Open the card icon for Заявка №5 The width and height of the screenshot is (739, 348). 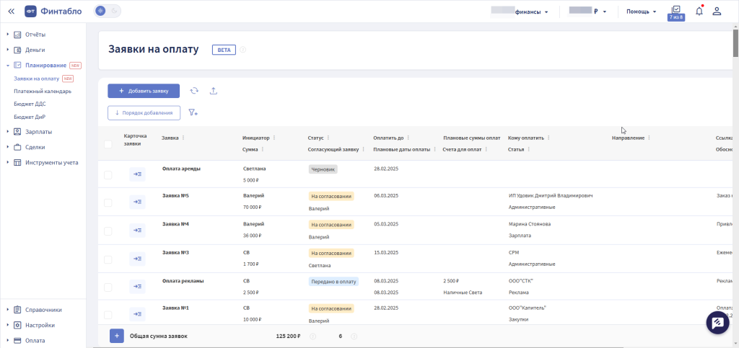point(137,202)
